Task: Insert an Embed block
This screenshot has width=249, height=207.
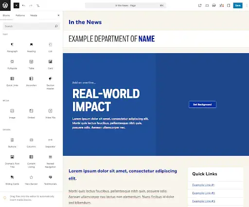Action: [x=31, y=114]
